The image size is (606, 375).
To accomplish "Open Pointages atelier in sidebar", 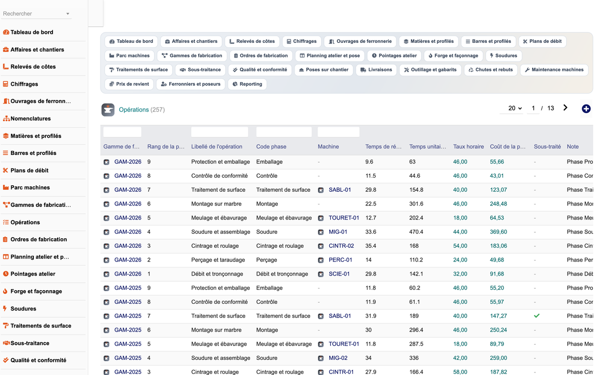I will [x=33, y=274].
